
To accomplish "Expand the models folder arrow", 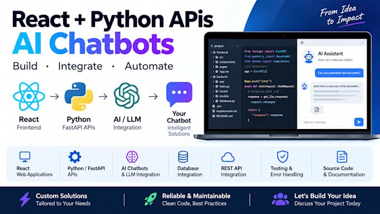I will point(213,96).
